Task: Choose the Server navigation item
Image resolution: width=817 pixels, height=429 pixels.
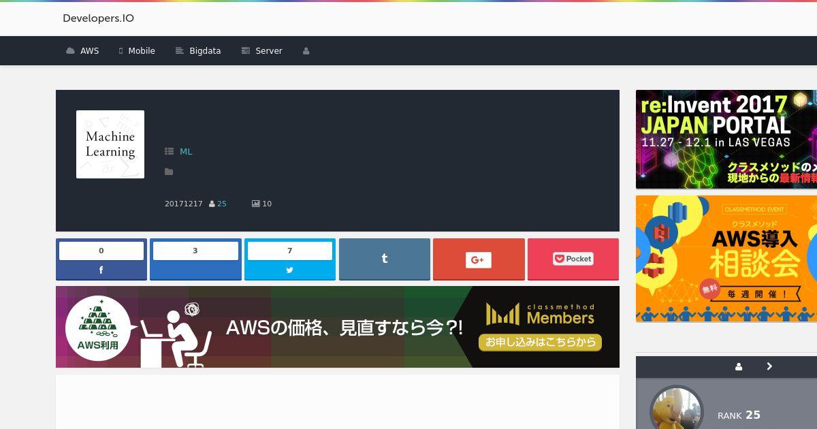Action: (261, 51)
